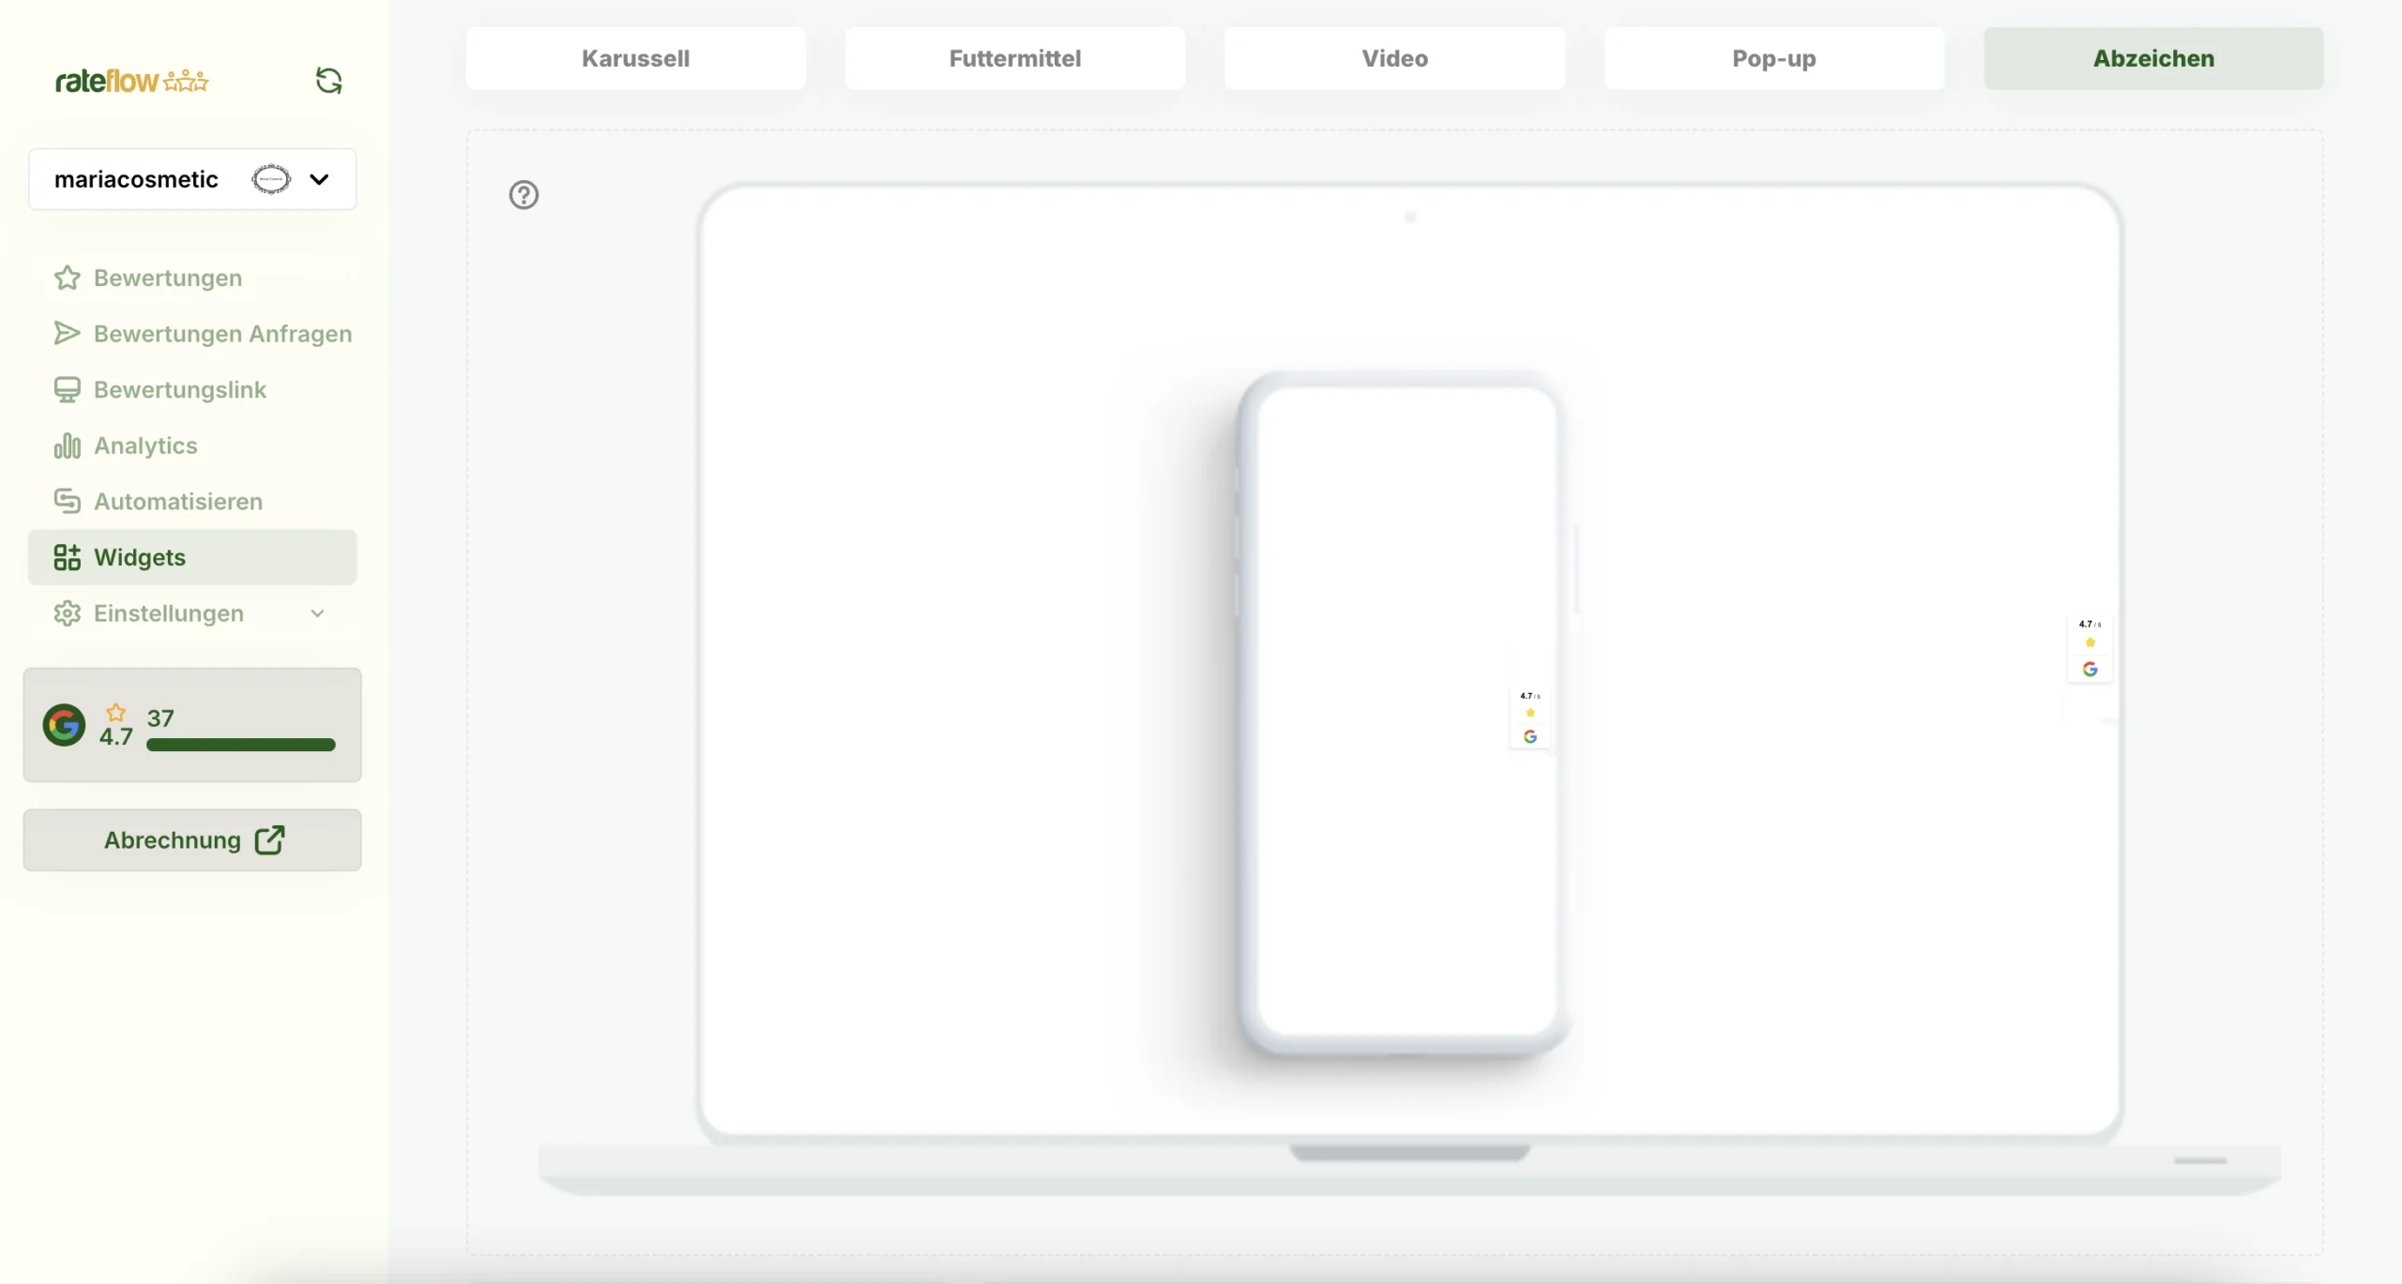Screen dimensions: 2402x1284
Task: Click the rateflow logo
Action: tap(131, 82)
